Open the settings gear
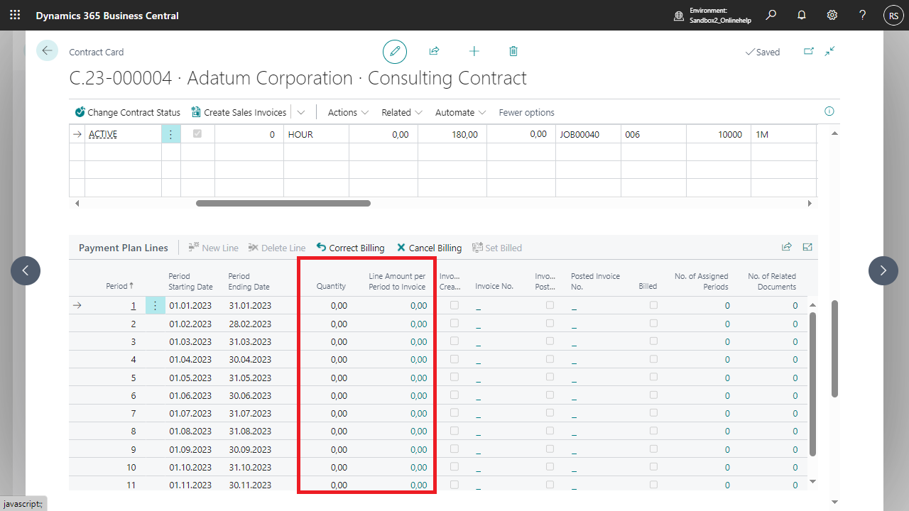909x511 pixels. [832, 15]
